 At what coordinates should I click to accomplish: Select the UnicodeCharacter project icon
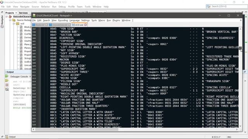pyautogui.click(x=10, y=17)
